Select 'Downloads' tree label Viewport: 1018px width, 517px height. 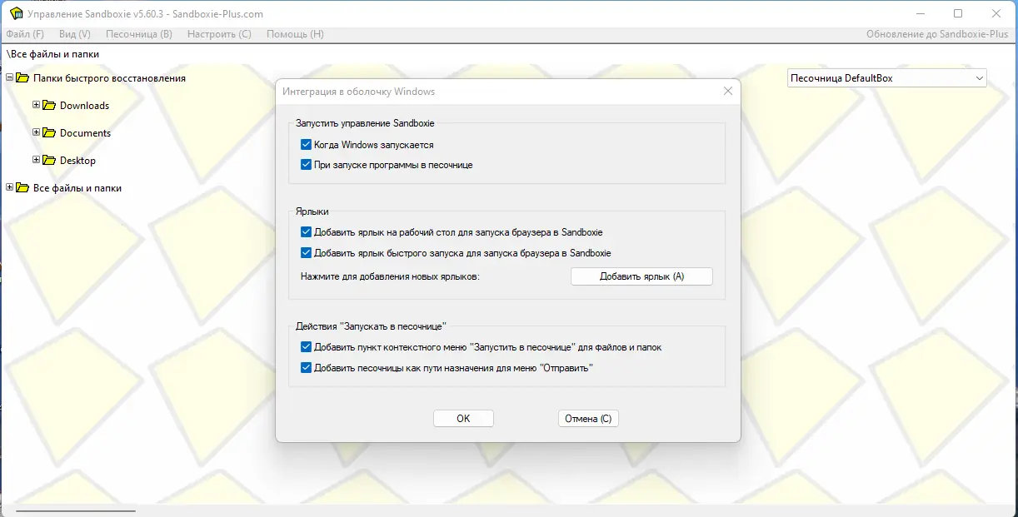coord(85,106)
